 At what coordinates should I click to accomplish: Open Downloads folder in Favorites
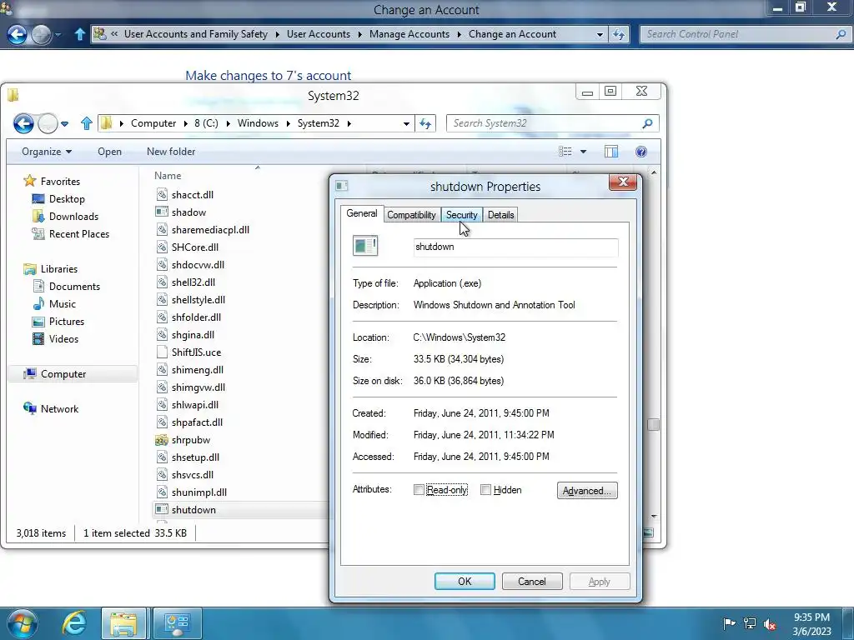click(73, 217)
